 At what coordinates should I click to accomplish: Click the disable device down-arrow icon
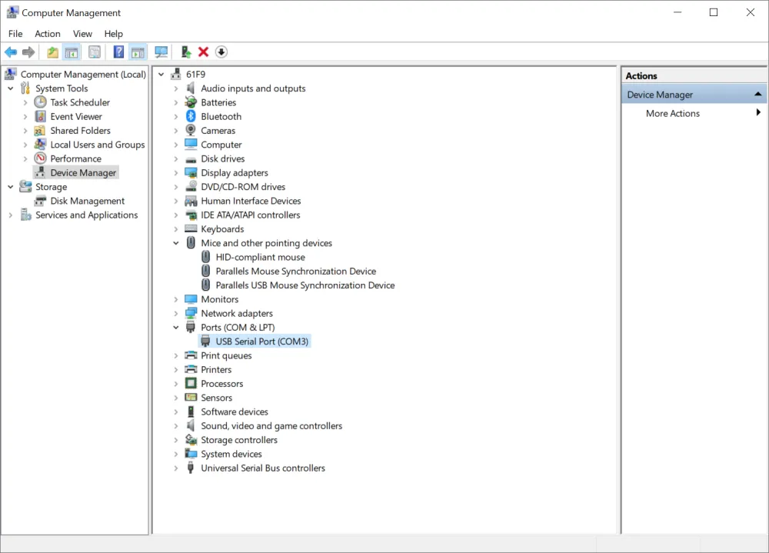pos(221,52)
